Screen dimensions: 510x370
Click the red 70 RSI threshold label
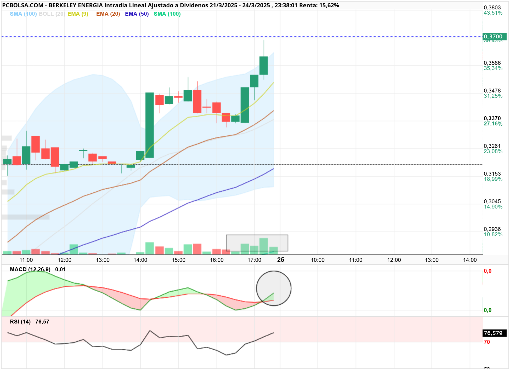pos(487,342)
